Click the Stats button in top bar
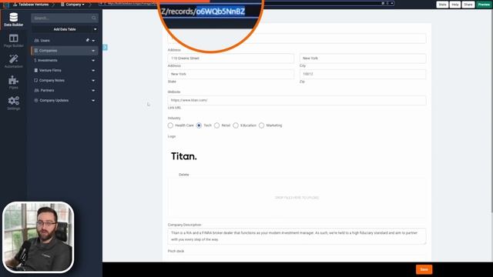Viewport: 493px width, 277px height. click(x=442, y=5)
